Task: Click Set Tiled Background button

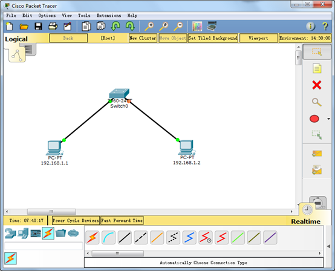Action: [213, 38]
